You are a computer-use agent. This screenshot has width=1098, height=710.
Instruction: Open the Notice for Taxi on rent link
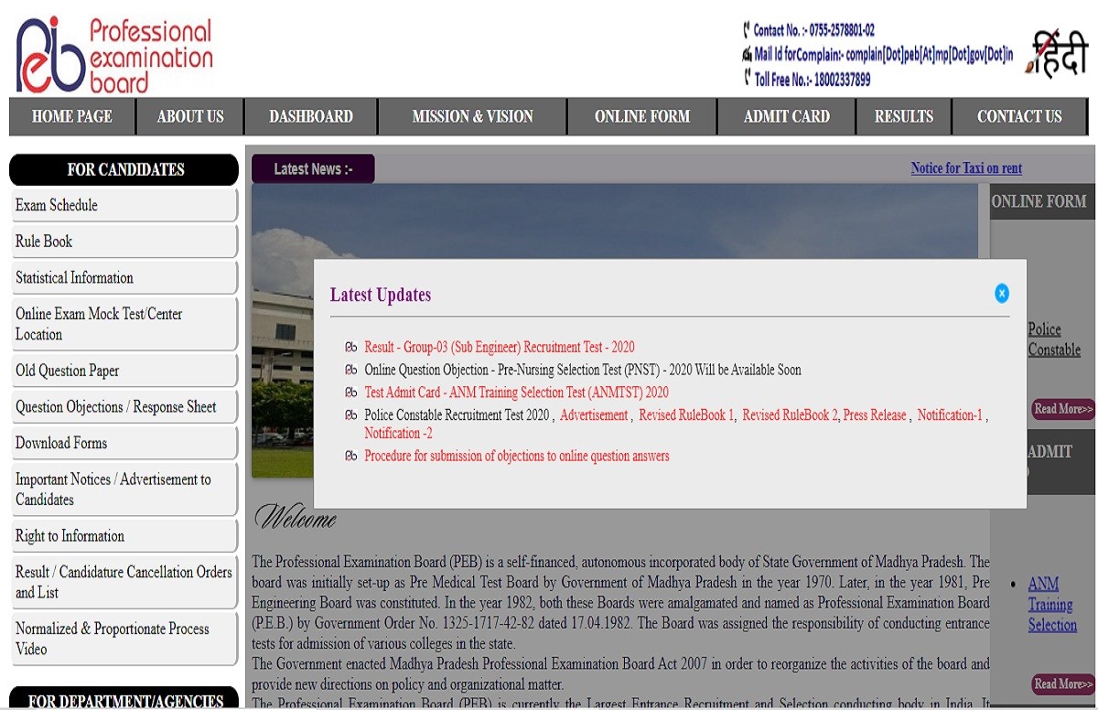click(966, 168)
